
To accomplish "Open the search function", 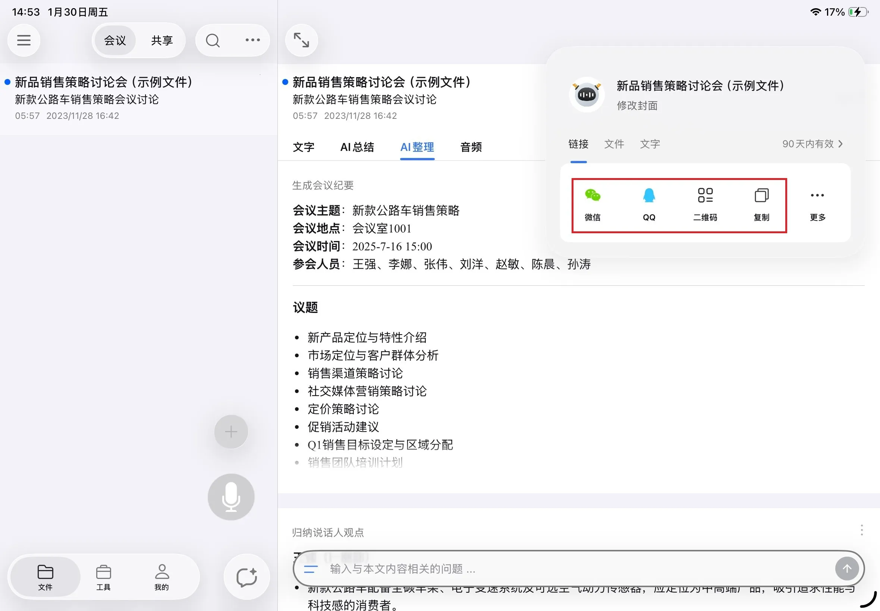I will coord(213,40).
